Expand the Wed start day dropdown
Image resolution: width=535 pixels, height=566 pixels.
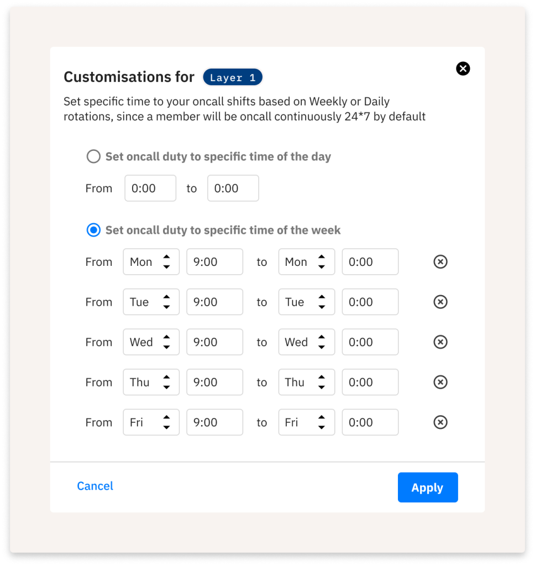(x=151, y=342)
